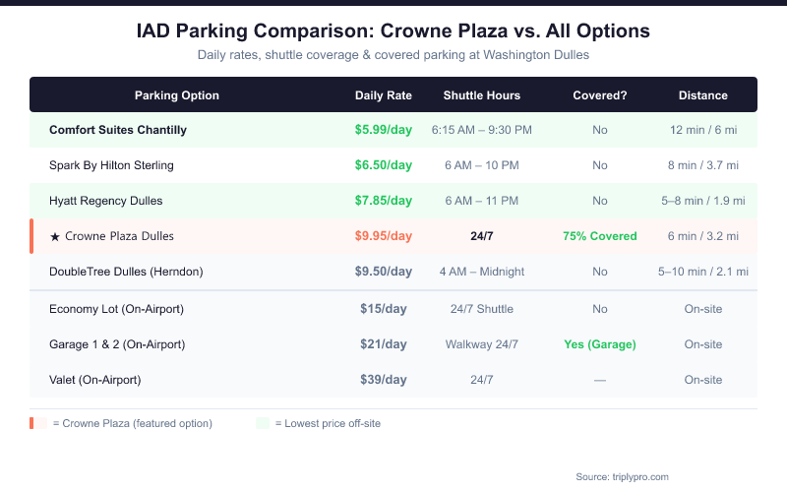787x492 pixels.
Task: Select the Shuttle Hours column header
Action: coord(482,95)
